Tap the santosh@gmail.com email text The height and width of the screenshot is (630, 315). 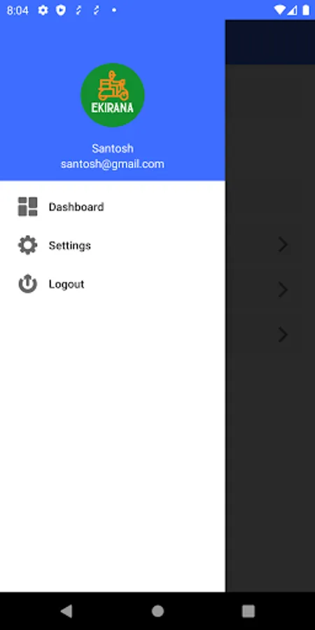pyautogui.click(x=113, y=164)
